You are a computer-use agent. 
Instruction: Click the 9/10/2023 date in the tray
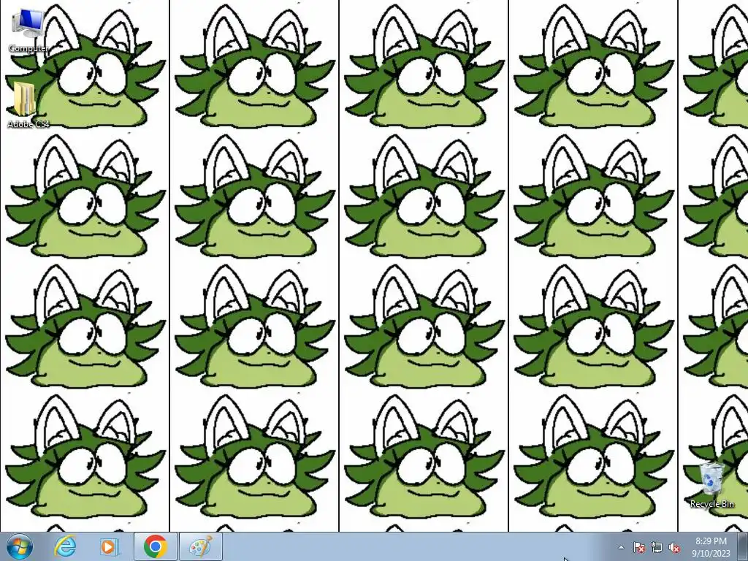[711, 554]
